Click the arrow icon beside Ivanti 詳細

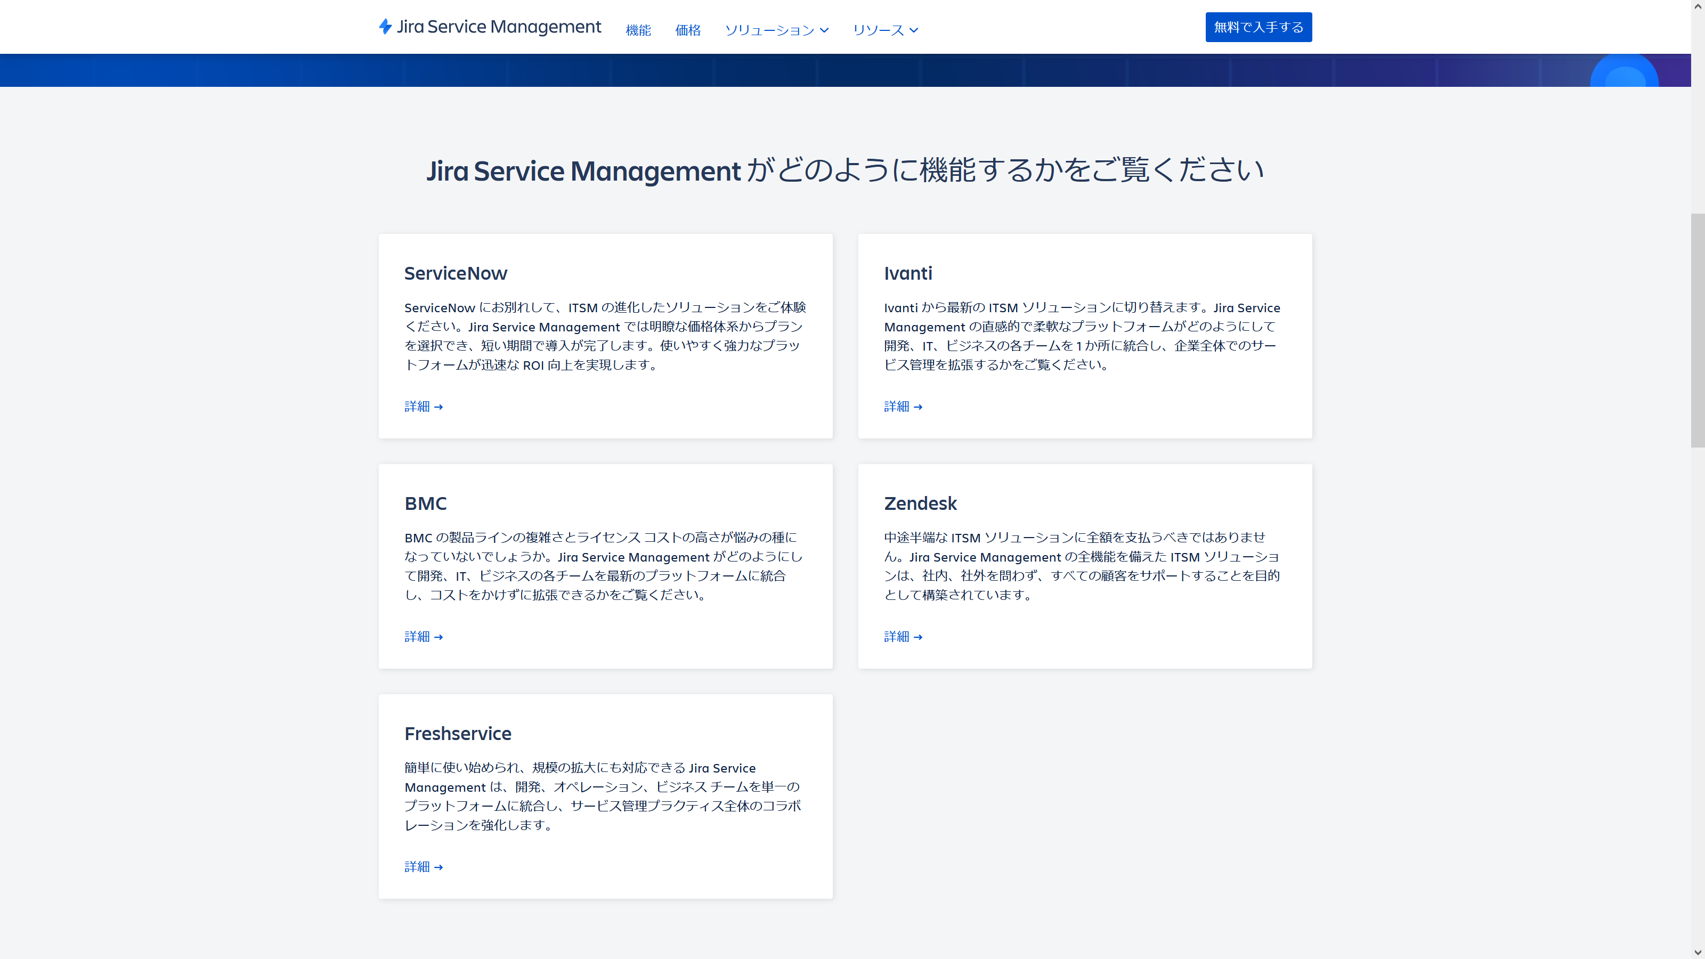[x=918, y=407]
